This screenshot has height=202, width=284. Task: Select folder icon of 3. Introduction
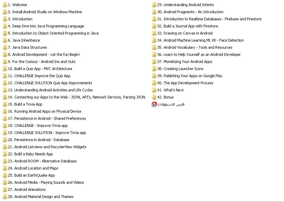(x=5, y=19)
